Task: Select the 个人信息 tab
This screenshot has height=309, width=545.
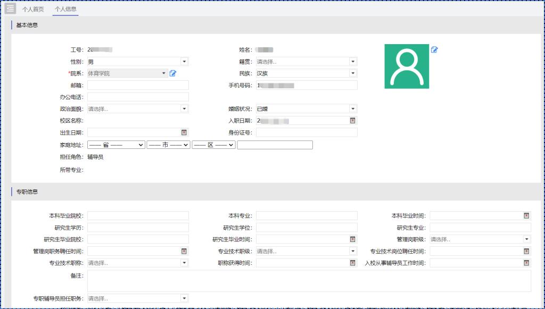Action: tap(65, 9)
